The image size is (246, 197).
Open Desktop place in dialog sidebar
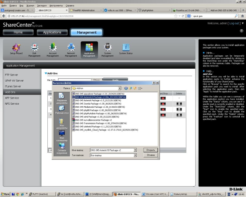point(62,110)
